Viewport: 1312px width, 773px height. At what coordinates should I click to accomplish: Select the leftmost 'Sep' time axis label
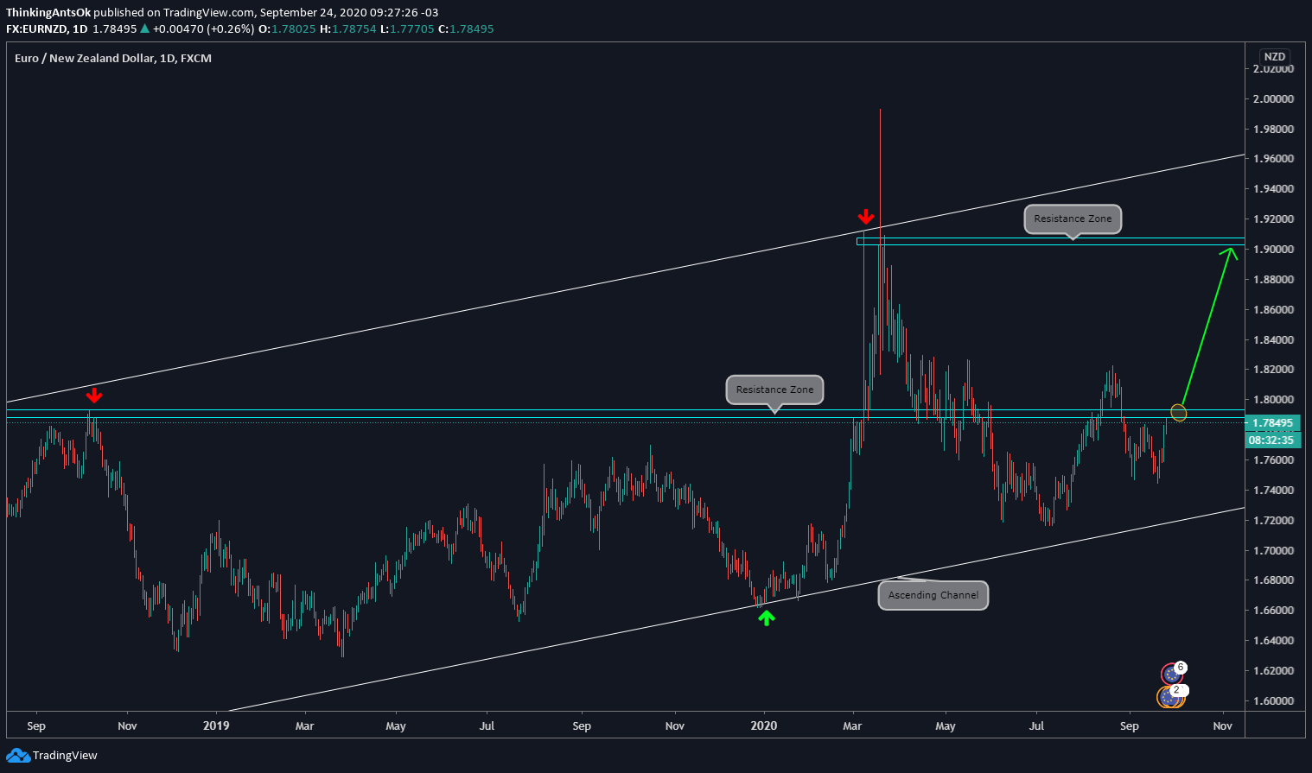click(36, 725)
